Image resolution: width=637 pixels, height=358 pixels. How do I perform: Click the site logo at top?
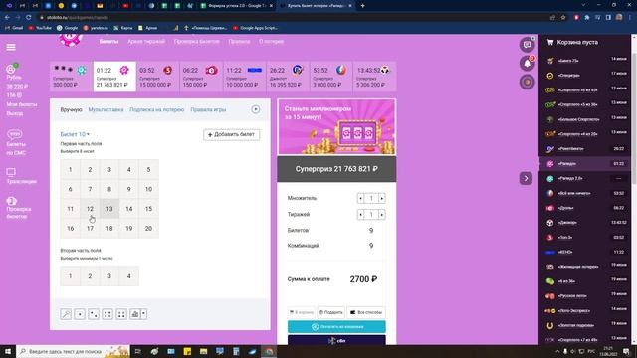coord(71,40)
